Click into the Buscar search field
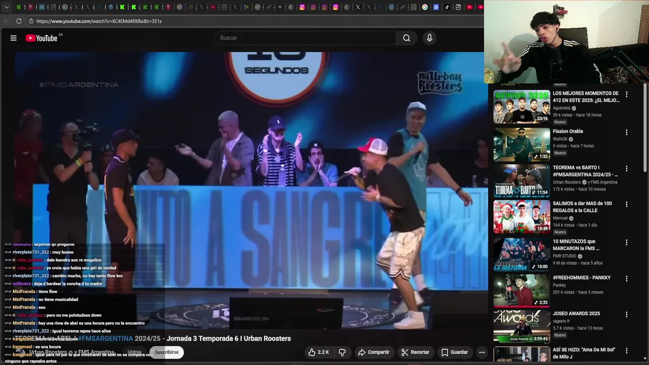 306,38
